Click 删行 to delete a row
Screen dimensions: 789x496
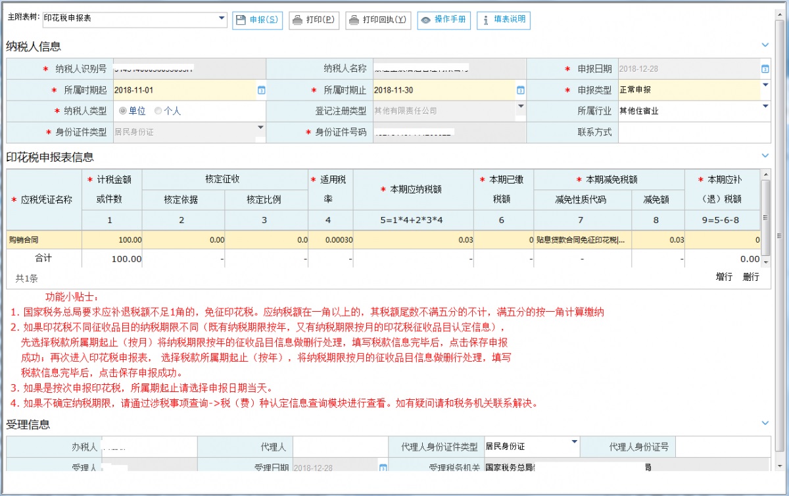[751, 278]
